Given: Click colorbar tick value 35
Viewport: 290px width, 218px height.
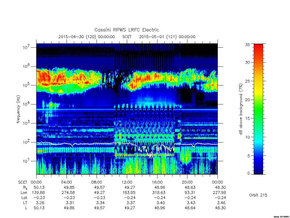Looking at the screenshot, I should click(x=247, y=45).
